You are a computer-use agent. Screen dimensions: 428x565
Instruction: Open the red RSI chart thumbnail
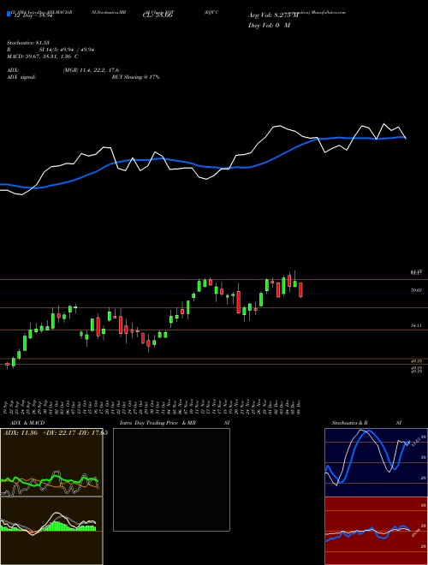pyautogui.click(x=376, y=531)
